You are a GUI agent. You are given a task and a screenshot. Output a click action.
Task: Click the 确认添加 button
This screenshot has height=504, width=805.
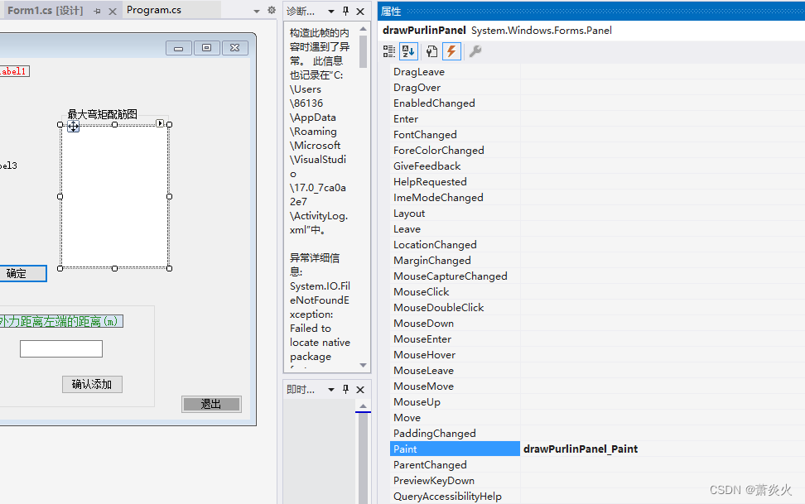click(x=92, y=384)
